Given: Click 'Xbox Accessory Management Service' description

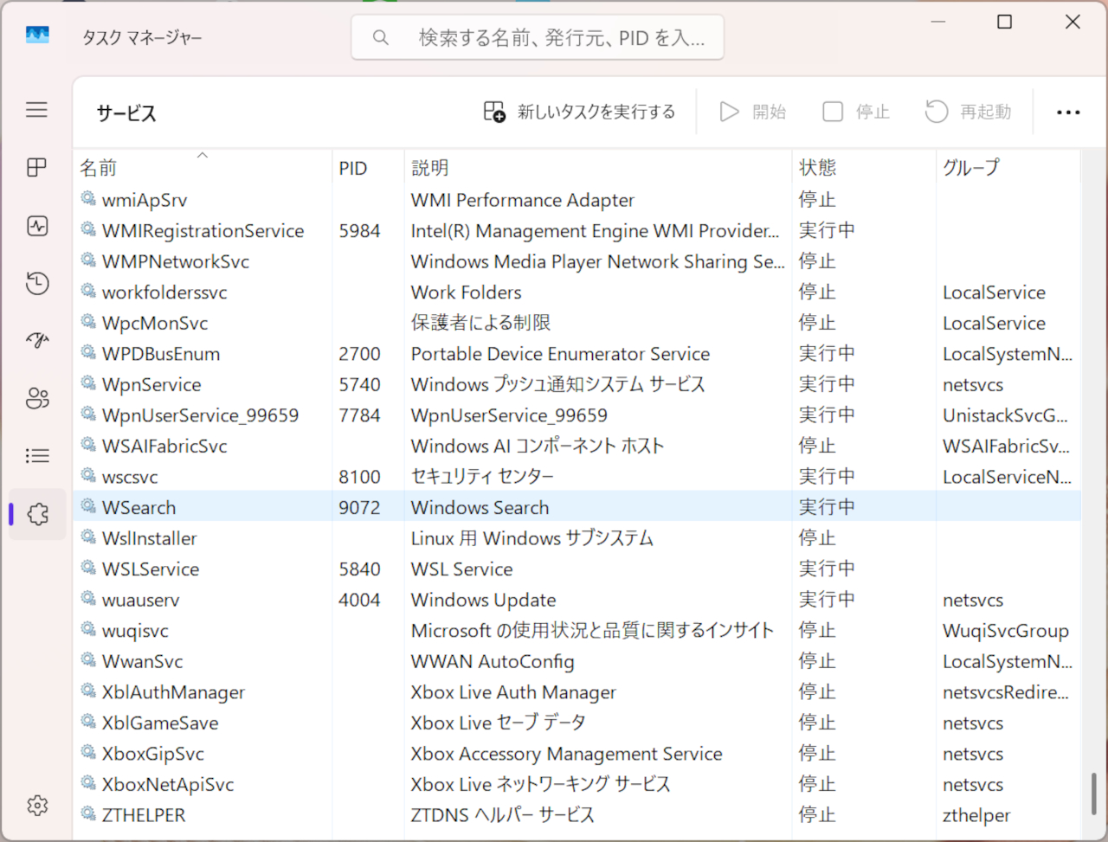Looking at the screenshot, I should [566, 754].
